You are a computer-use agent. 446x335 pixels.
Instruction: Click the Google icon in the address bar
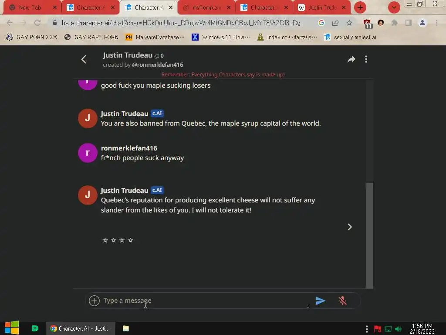pyautogui.click(x=321, y=23)
